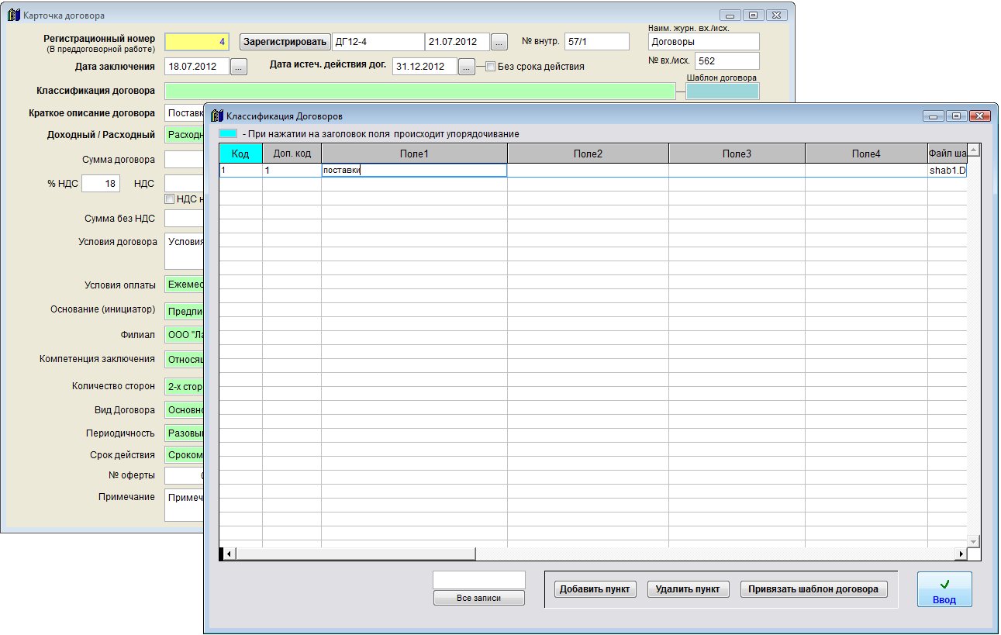The height and width of the screenshot is (635, 1001).
Task: Click Привязать шаблон договора button
Action: (813, 589)
